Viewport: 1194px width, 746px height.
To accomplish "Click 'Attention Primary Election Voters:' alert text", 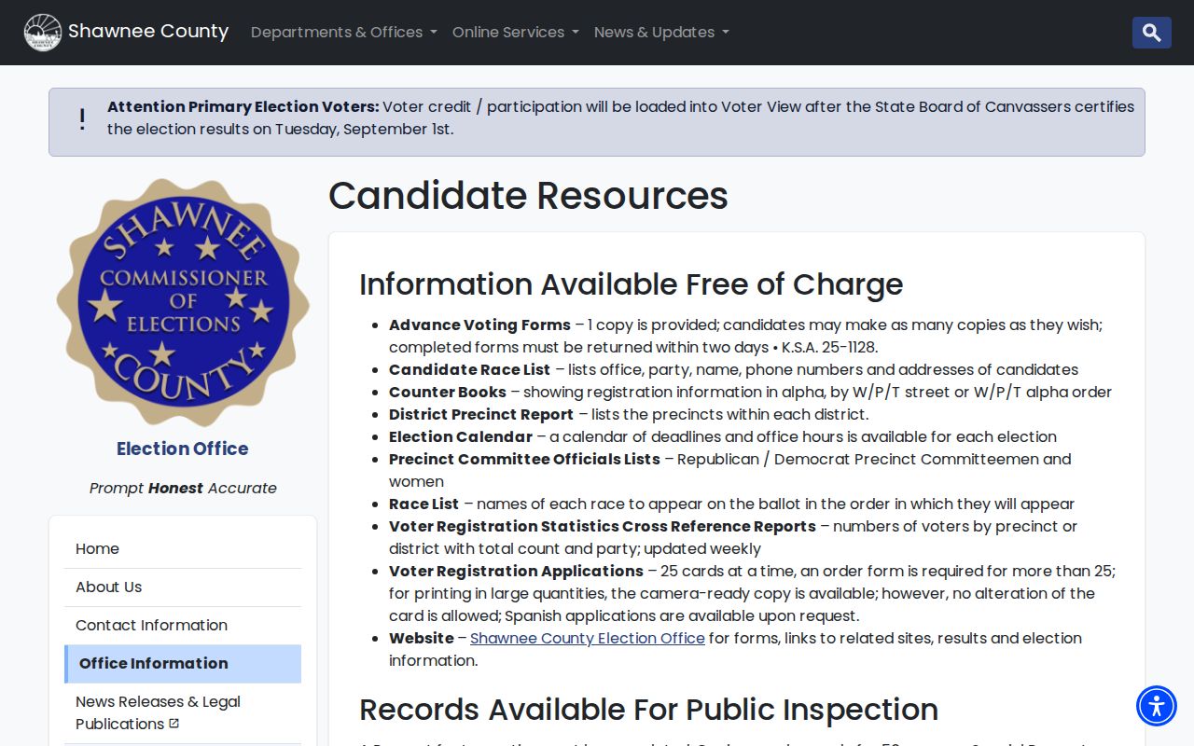I will 243,107.
